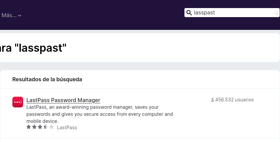Click the third rating star
This screenshot has height=142, width=280.
(40, 127)
